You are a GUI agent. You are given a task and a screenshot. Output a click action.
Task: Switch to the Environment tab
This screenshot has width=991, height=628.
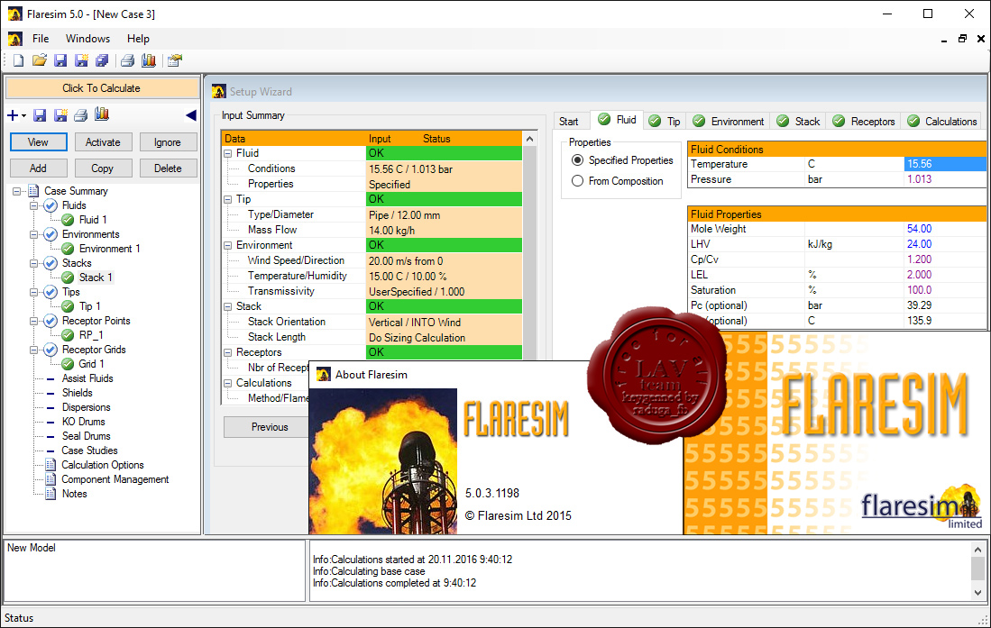point(728,122)
